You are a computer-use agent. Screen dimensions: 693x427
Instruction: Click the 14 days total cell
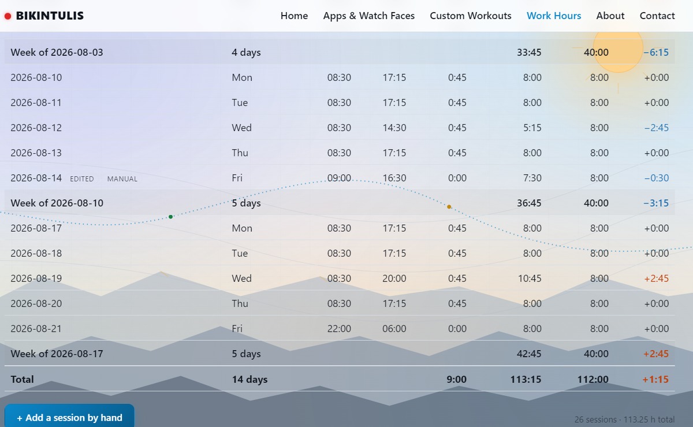(x=249, y=379)
